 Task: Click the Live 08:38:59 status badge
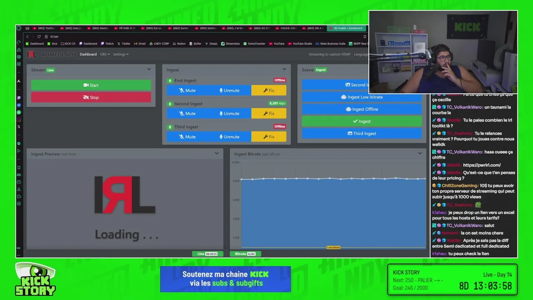(207, 254)
